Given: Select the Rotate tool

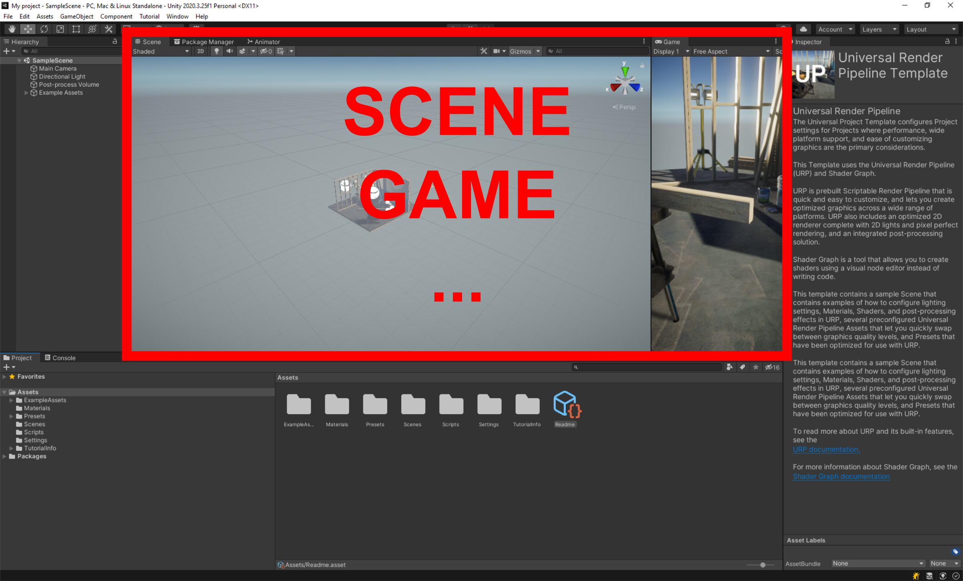Looking at the screenshot, I should [x=44, y=29].
